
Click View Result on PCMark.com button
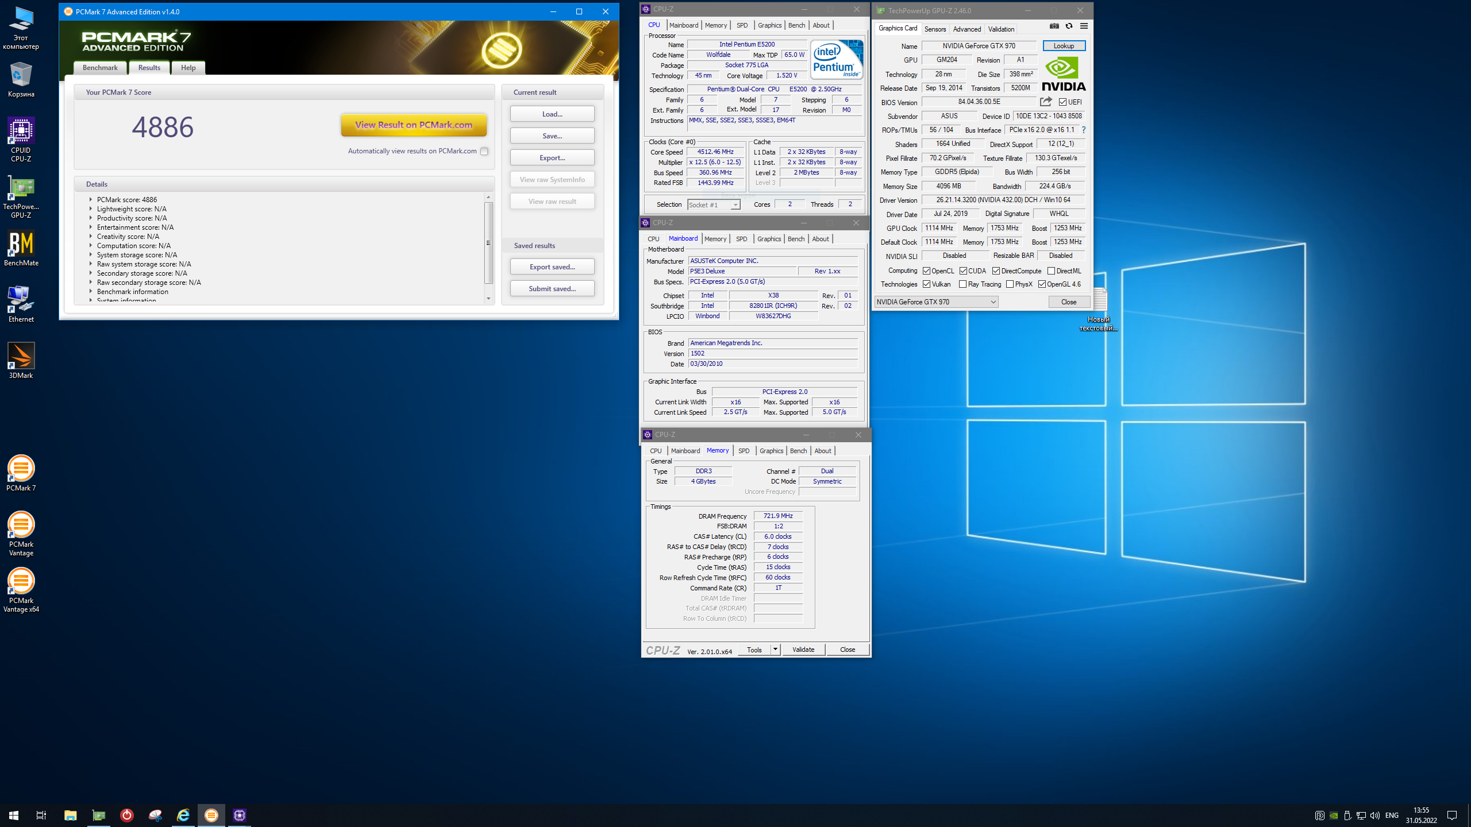414,125
